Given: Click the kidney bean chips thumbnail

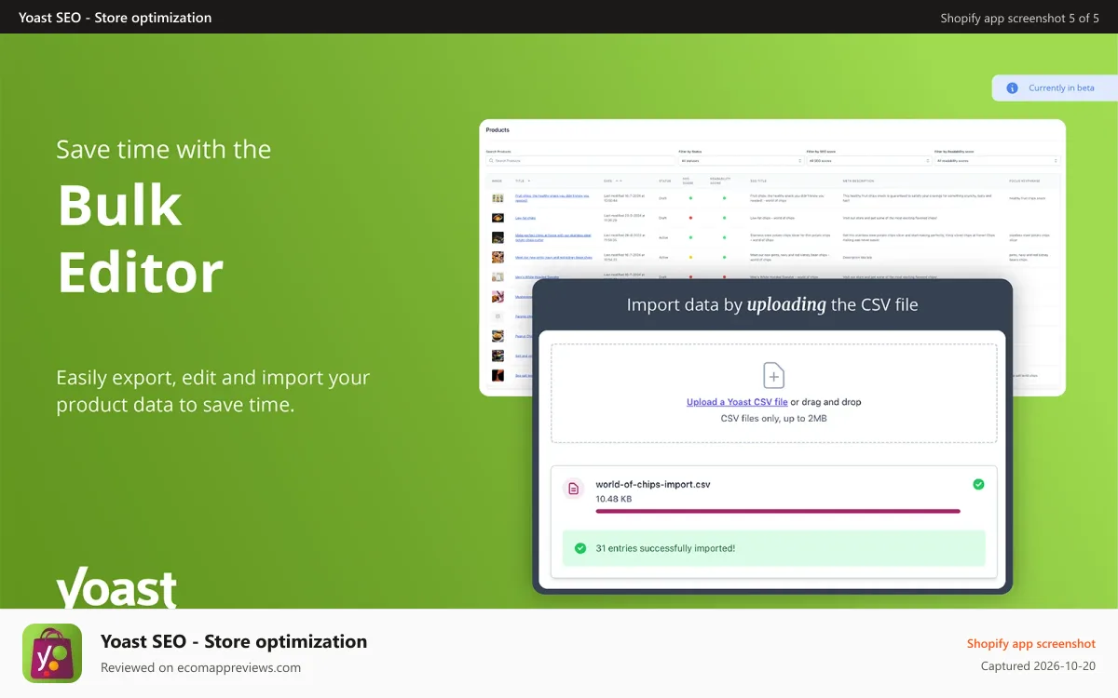Looking at the screenshot, I should (x=498, y=257).
